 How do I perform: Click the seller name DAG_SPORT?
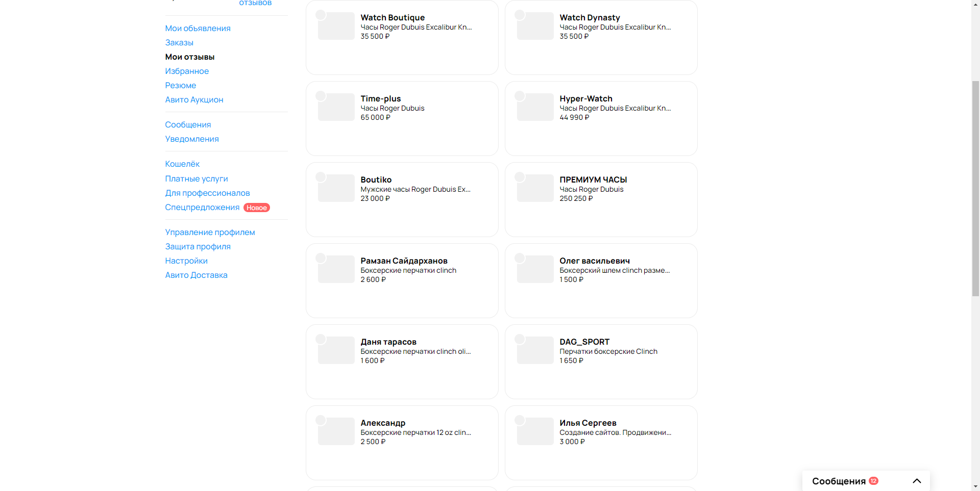584,342
